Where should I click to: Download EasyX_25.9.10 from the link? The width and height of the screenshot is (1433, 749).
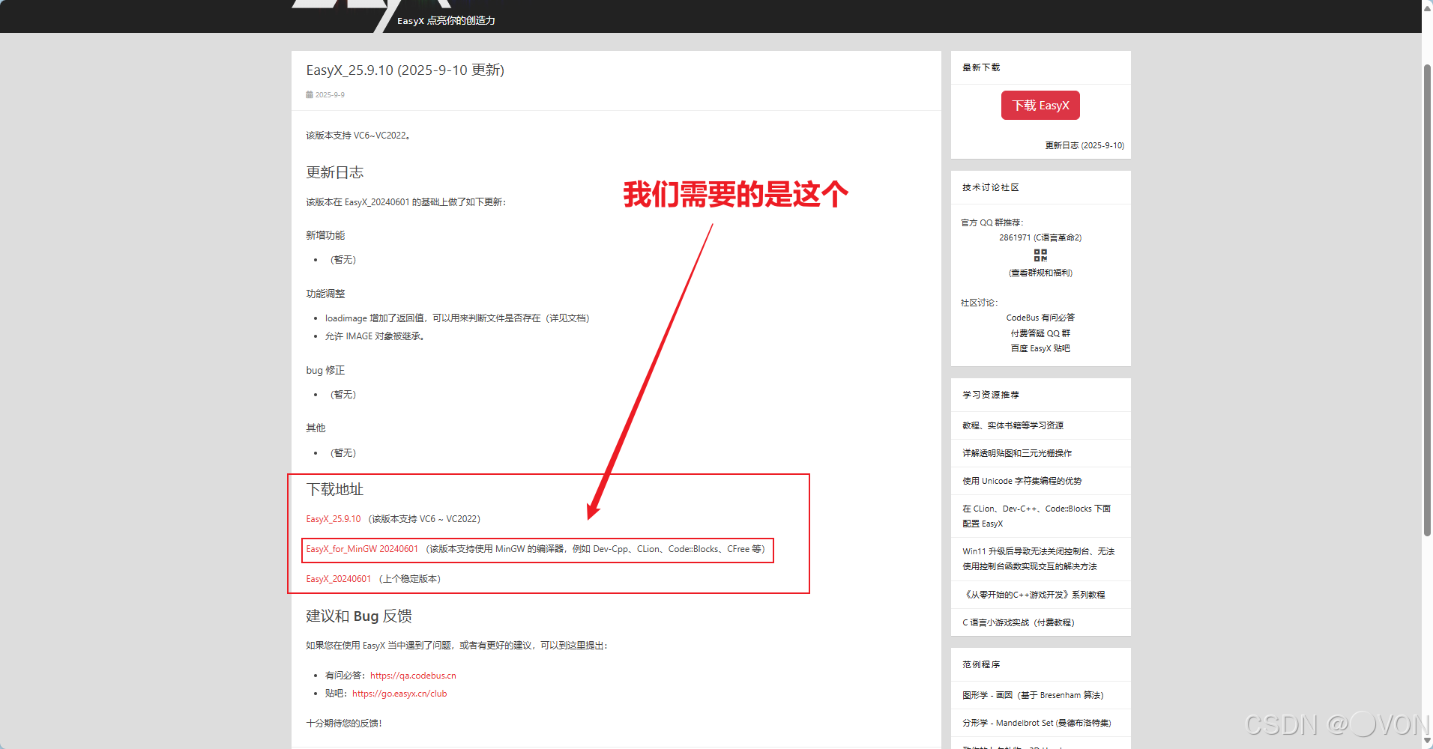pos(334,519)
